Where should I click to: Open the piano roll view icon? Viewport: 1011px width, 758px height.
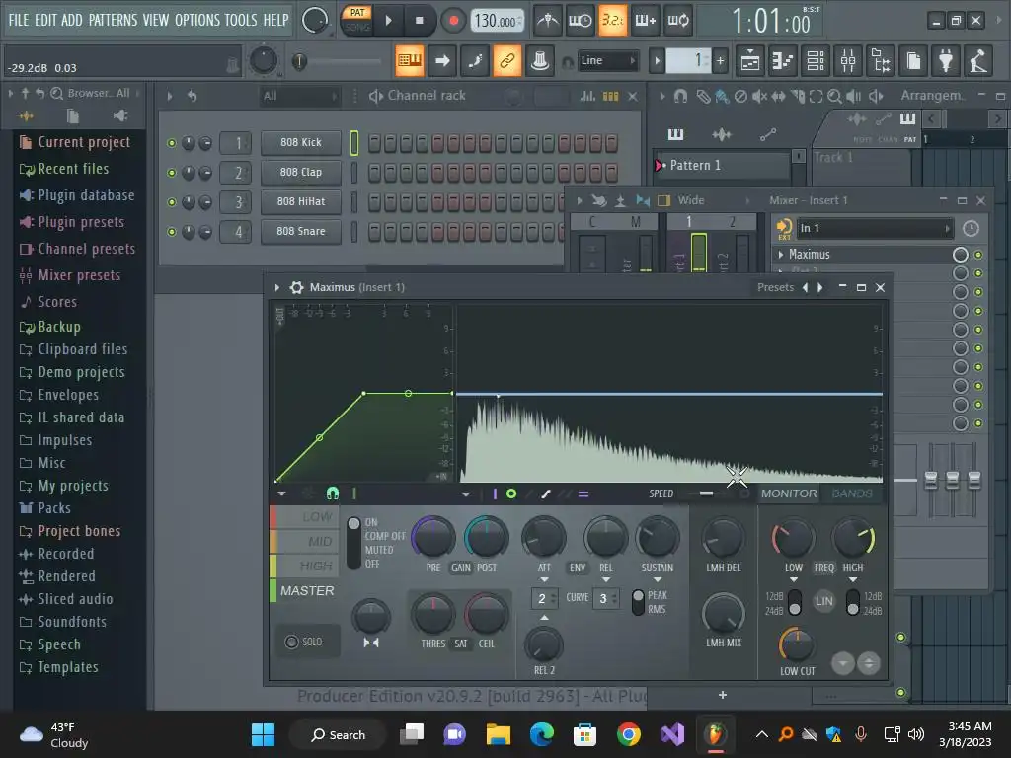[x=783, y=60]
